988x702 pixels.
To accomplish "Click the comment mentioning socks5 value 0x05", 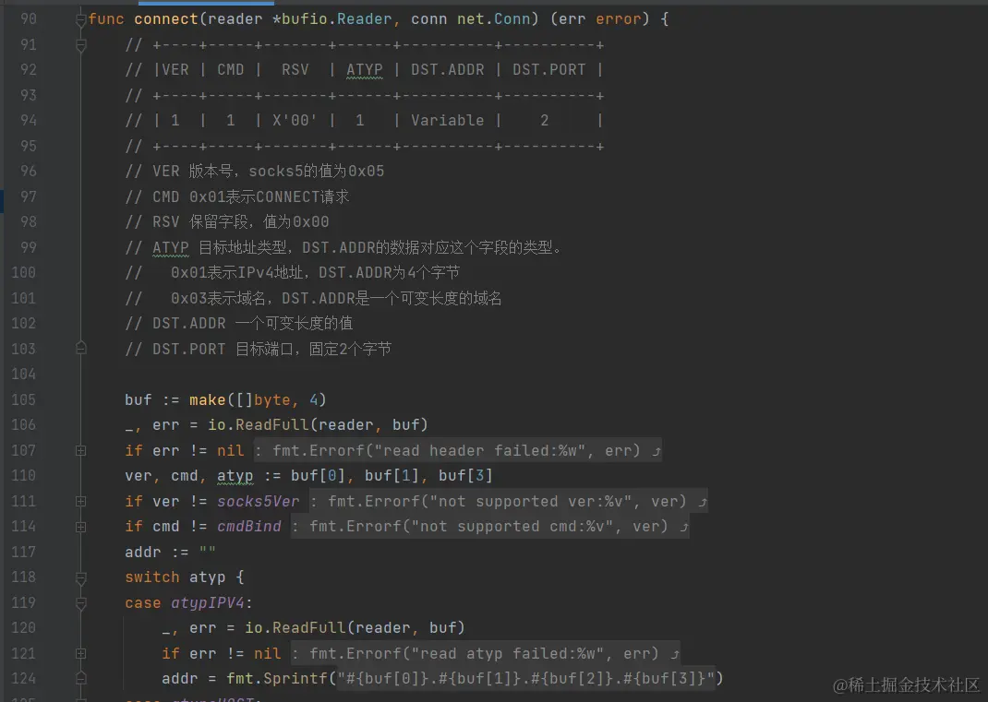I will click(x=255, y=172).
